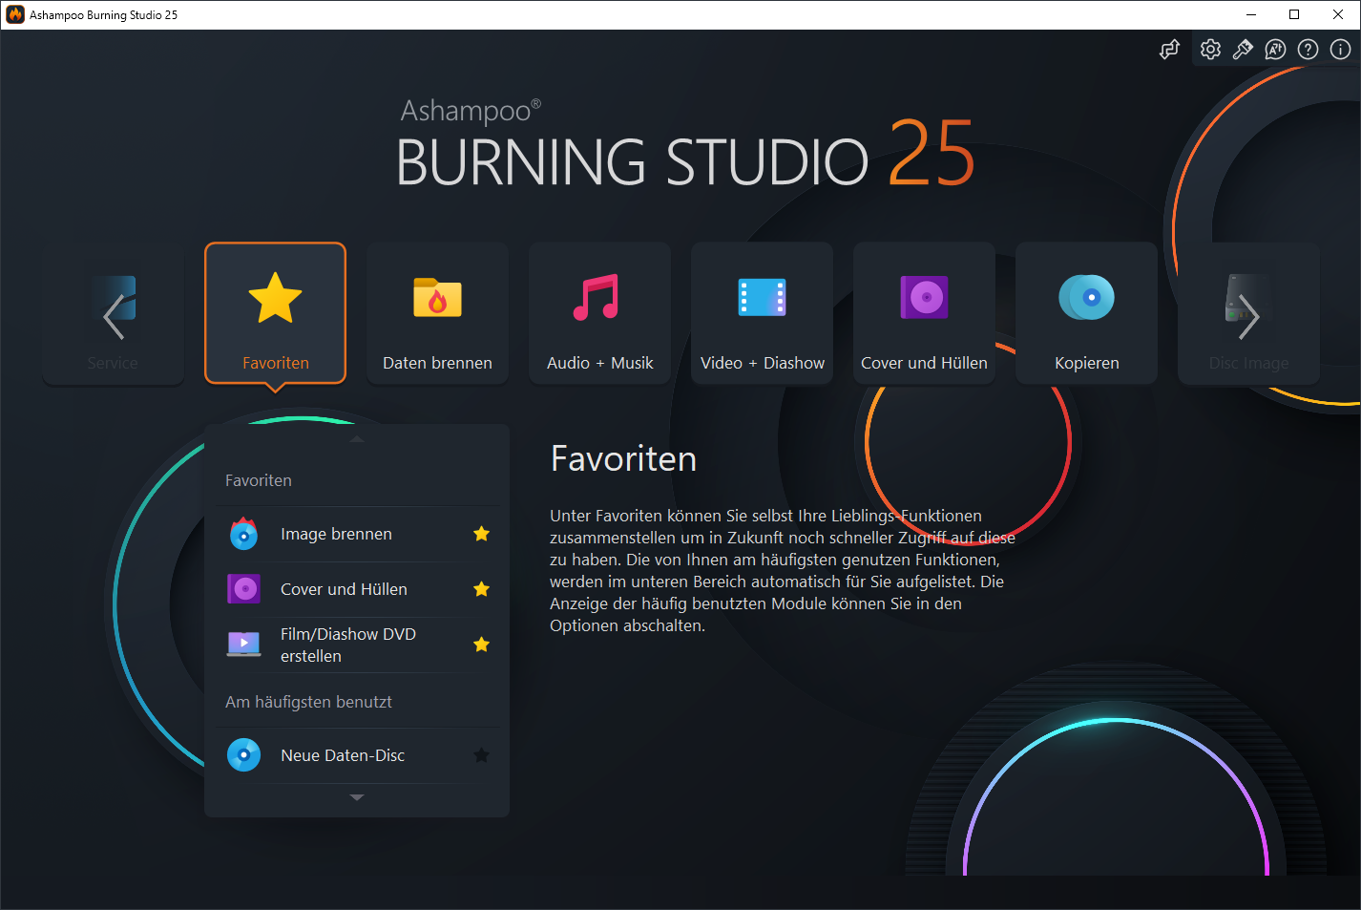Select the Kopieren tile
Viewport: 1361px width, 910px height.
point(1086,313)
